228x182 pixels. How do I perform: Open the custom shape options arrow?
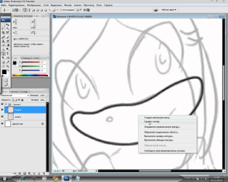point(58,10)
